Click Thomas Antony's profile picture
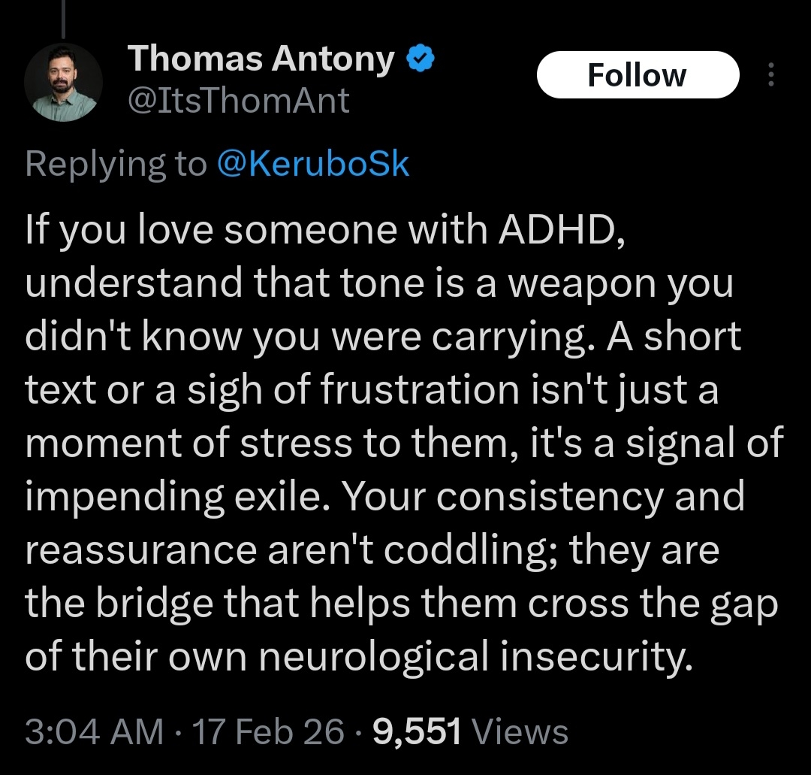The image size is (811, 775). pos(63,83)
